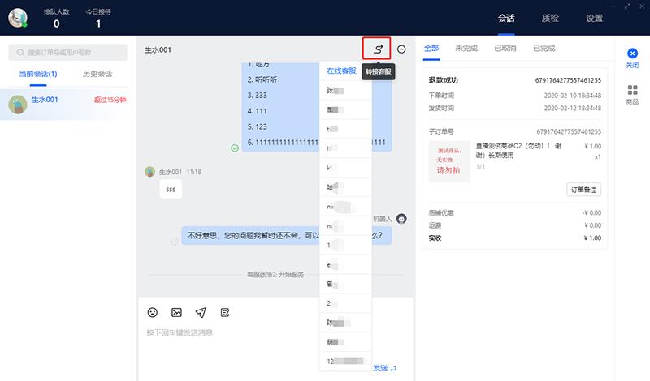Select the 在线客服 header in dropdown list
This screenshot has height=381, width=650.
point(341,71)
